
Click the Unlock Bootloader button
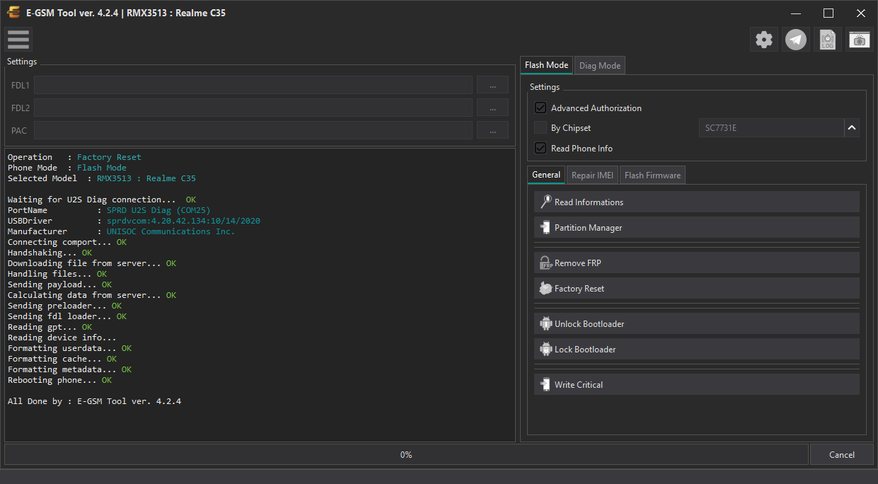pos(697,323)
